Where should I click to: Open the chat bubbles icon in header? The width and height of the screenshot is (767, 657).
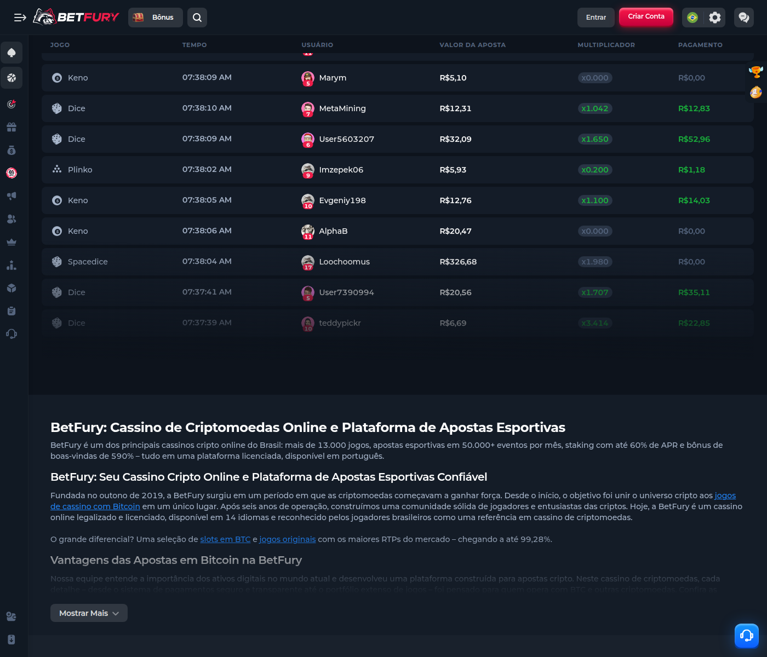point(744,18)
